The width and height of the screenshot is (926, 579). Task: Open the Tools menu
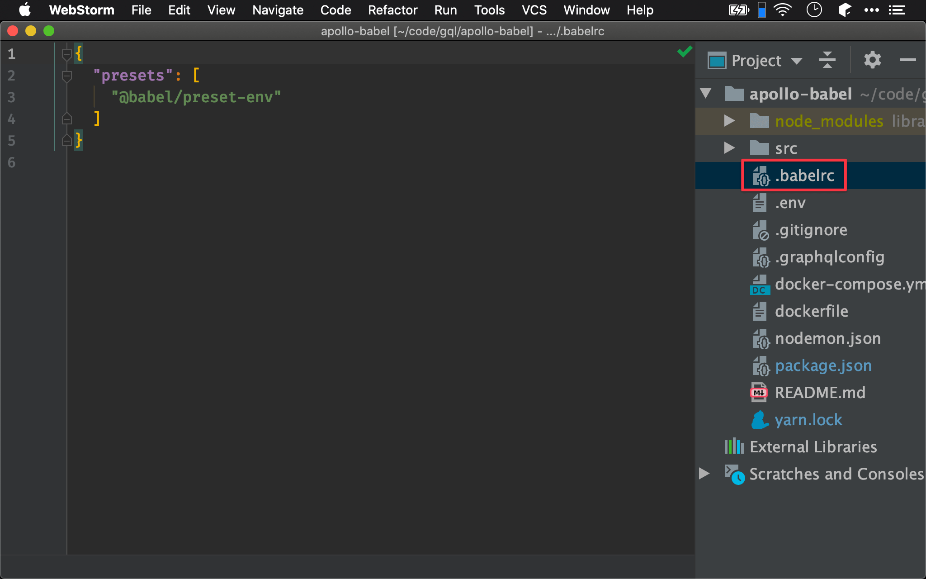click(489, 10)
